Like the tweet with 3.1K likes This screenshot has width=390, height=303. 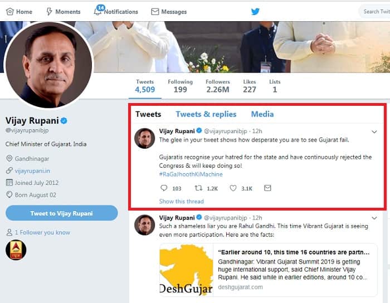[x=233, y=188]
